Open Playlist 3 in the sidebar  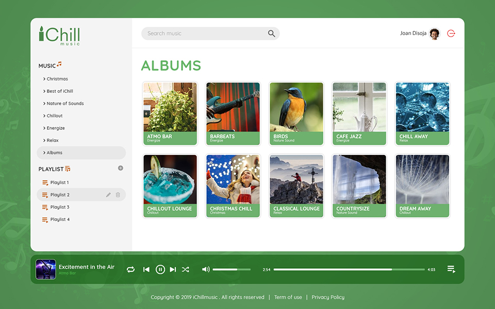59,207
